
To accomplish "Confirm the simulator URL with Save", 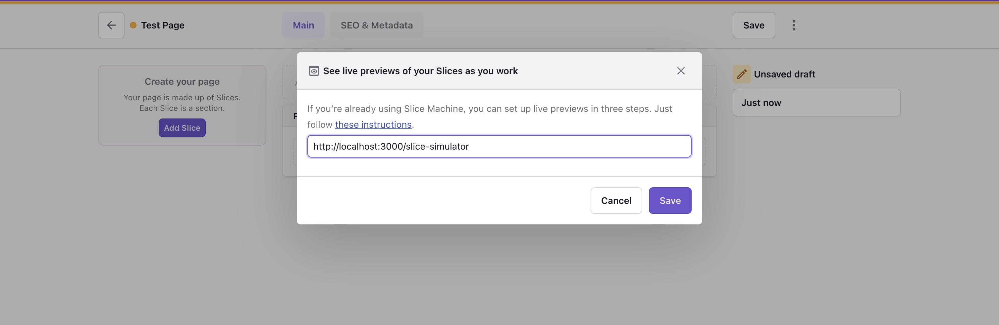I will click(x=670, y=200).
